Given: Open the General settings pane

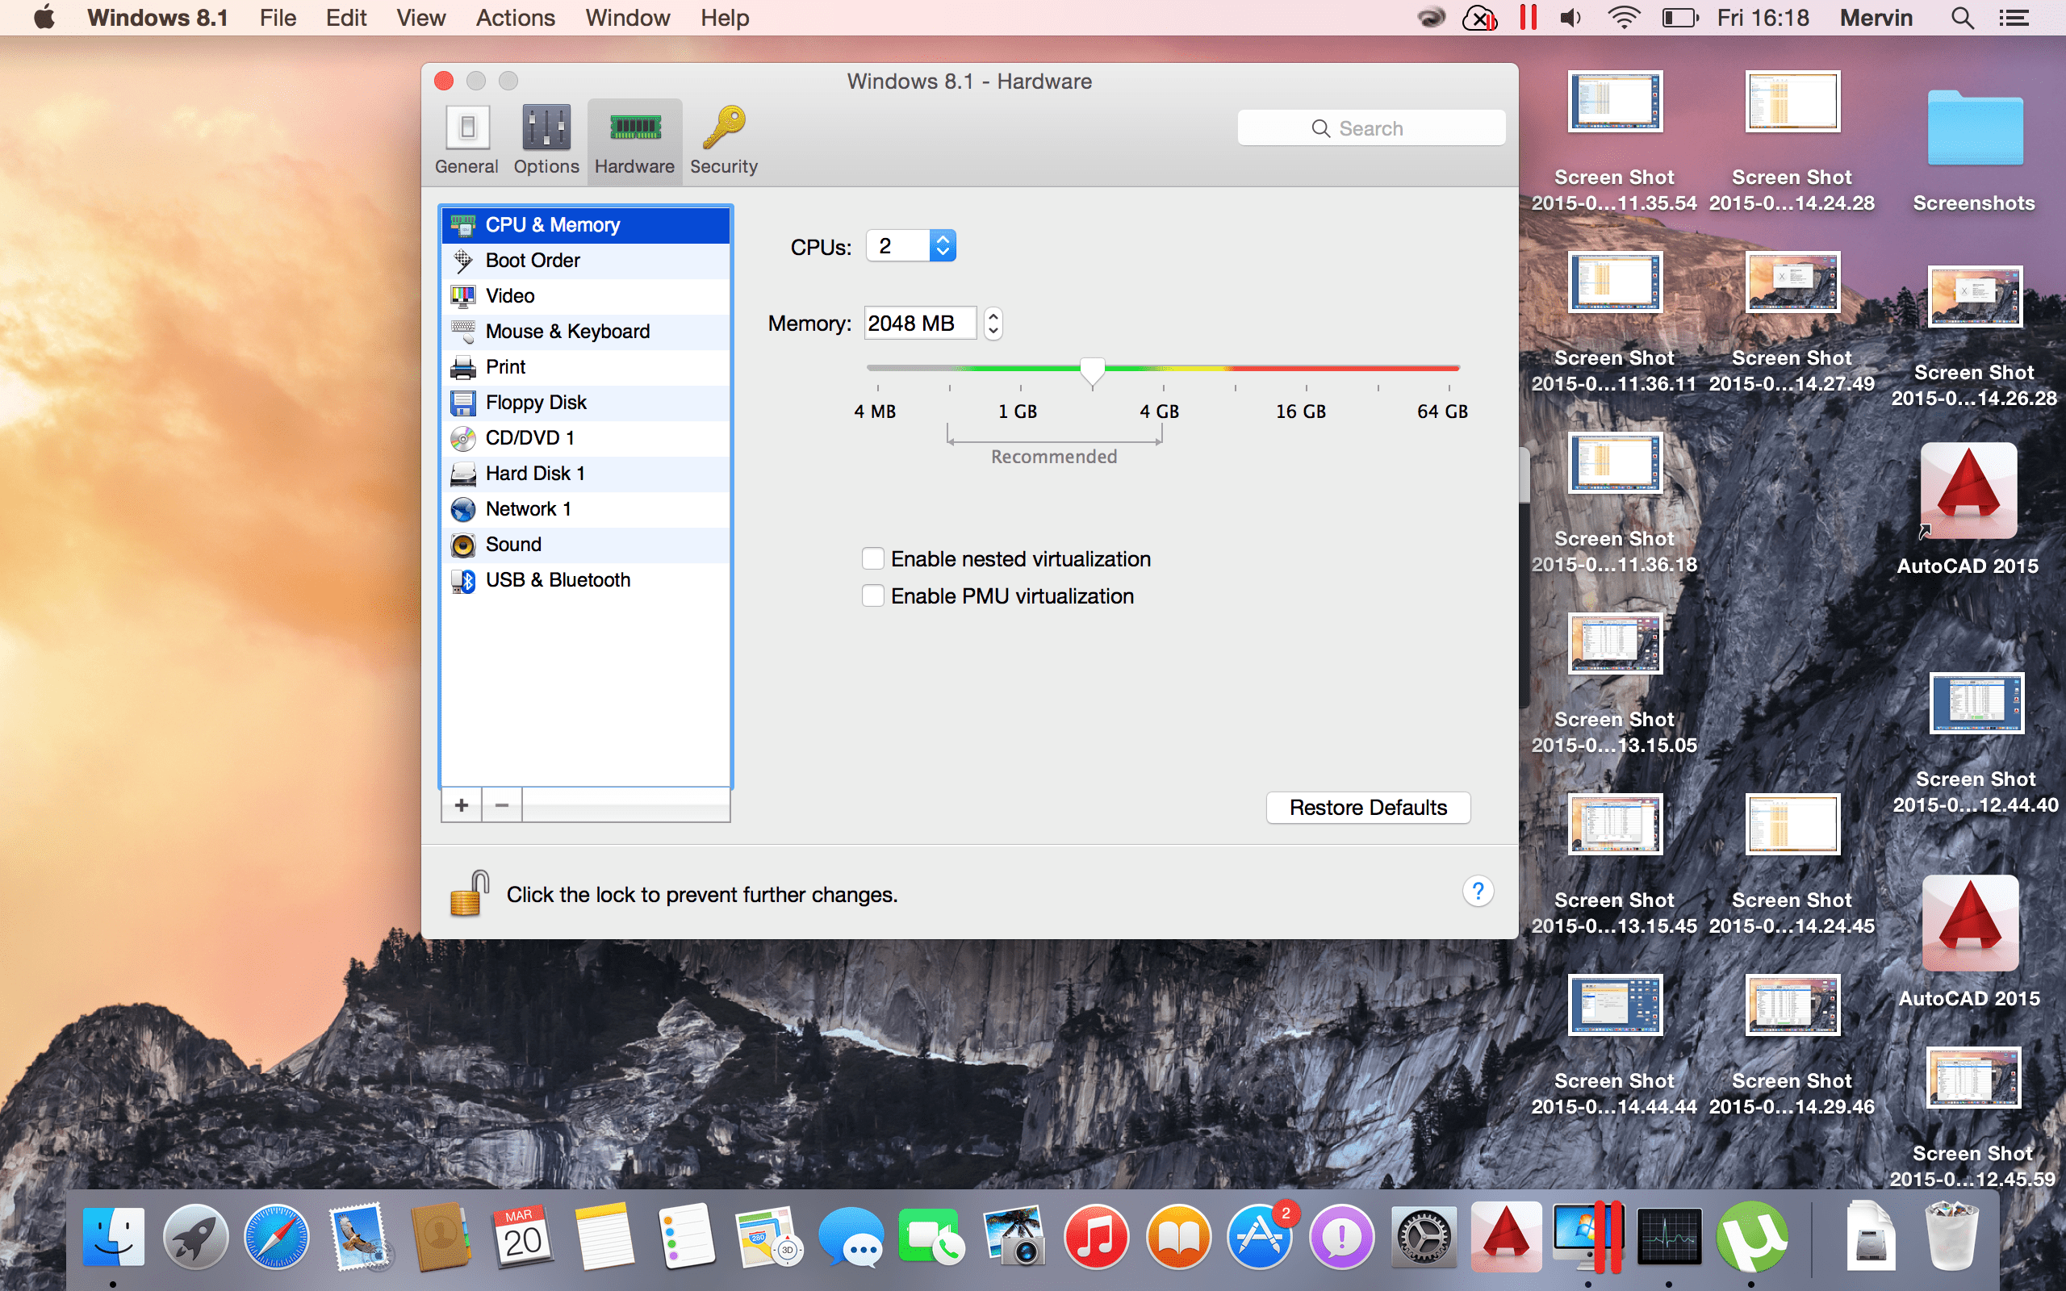Looking at the screenshot, I should pos(466,141).
